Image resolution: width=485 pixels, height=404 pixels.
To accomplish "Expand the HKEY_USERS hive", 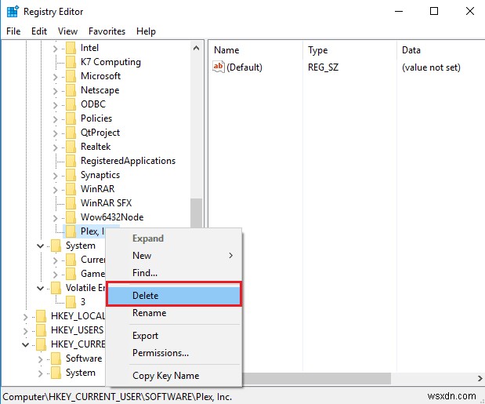I will pos(25,331).
